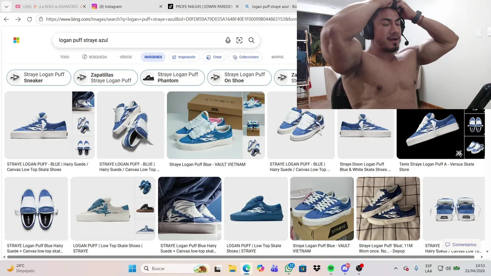
Task: Click the microphone icon in system tray
Action: click(x=416, y=268)
